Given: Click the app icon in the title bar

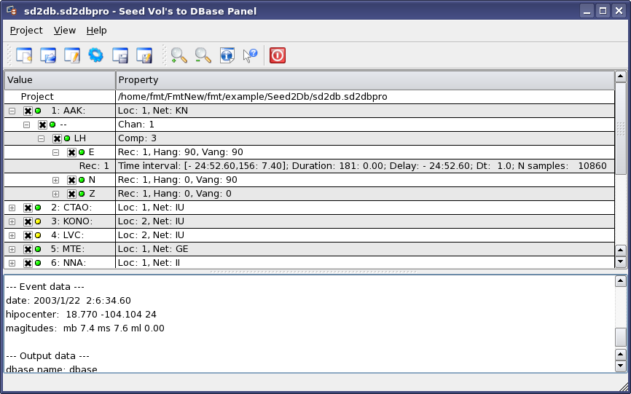Looking at the screenshot, I should click(x=12, y=11).
